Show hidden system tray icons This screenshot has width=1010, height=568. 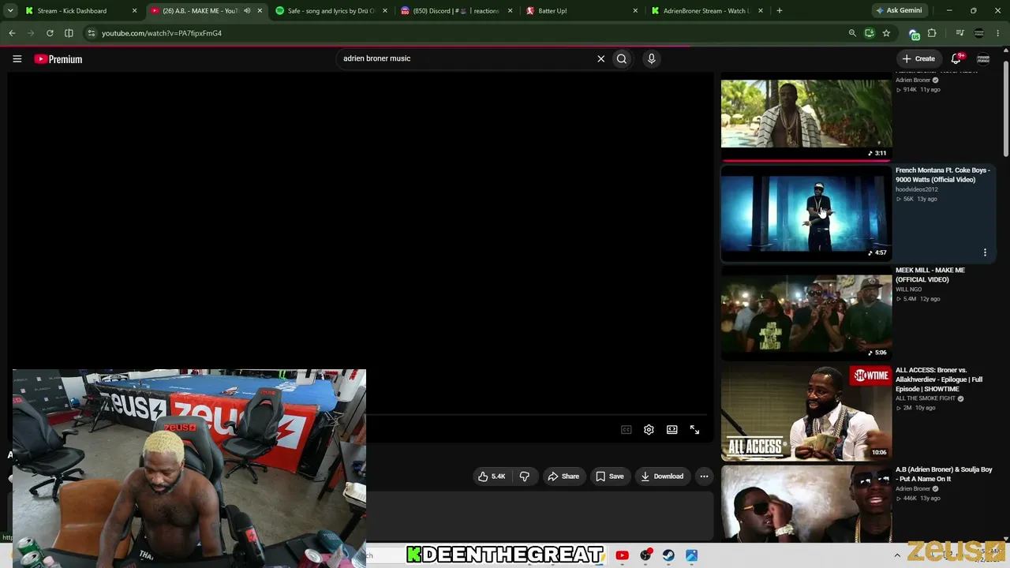pyautogui.click(x=897, y=555)
